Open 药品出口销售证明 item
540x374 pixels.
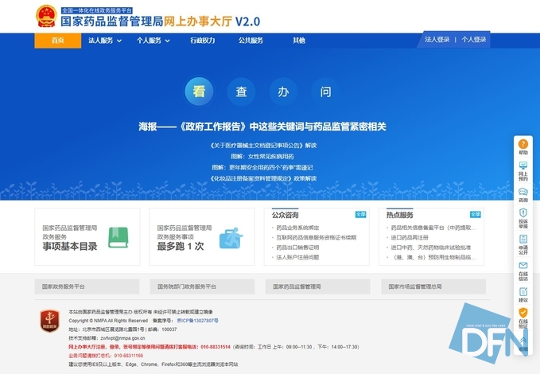pos(297,247)
